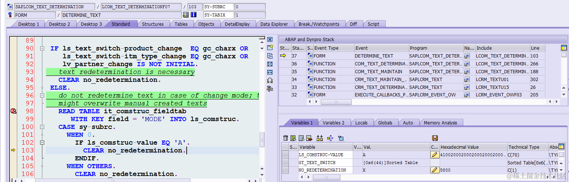The width and height of the screenshot is (569, 182).
Task: Click the pencil edit icon for LS_COMSTRUC-VALUE
Action: click(x=435, y=155)
